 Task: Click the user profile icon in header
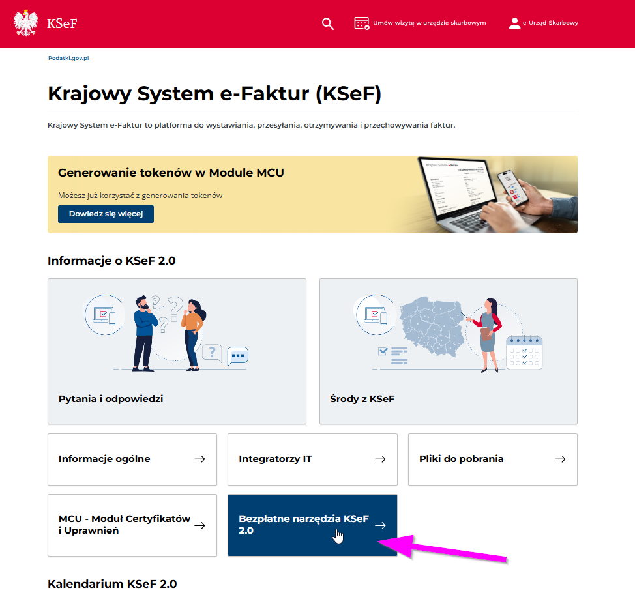pyautogui.click(x=514, y=23)
